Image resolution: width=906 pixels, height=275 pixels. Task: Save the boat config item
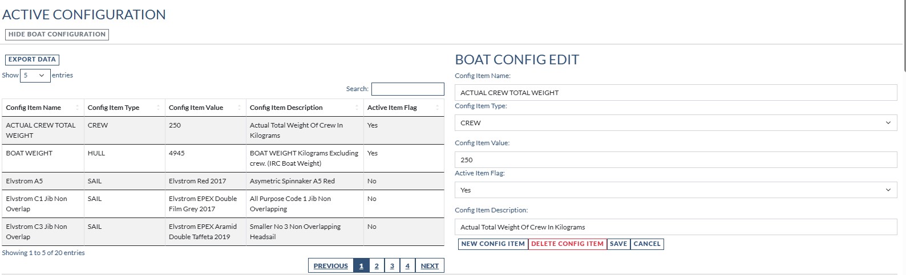click(618, 244)
